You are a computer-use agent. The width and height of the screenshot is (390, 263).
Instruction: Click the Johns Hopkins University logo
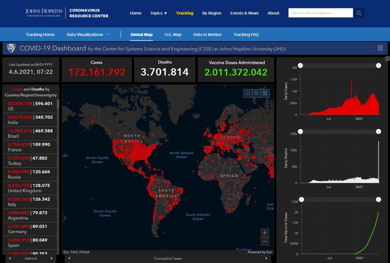click(44, 13)
